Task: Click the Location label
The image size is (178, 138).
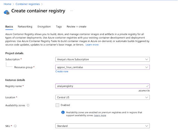Action: pos(10,97)
